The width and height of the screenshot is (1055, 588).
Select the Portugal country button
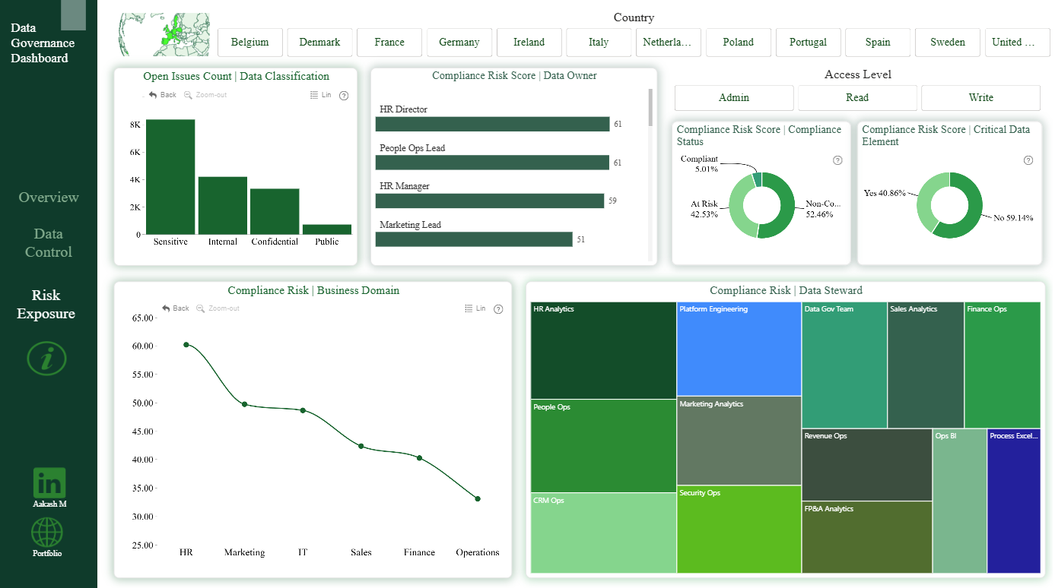pyautogui.click(x=808, y=43)
